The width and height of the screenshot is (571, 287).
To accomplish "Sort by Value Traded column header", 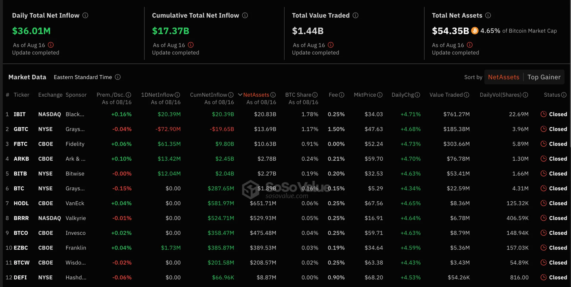I will pos(446,95).
